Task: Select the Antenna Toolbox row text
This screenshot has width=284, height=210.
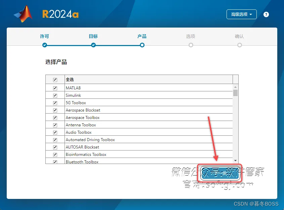Action: (x=81, y=125)
